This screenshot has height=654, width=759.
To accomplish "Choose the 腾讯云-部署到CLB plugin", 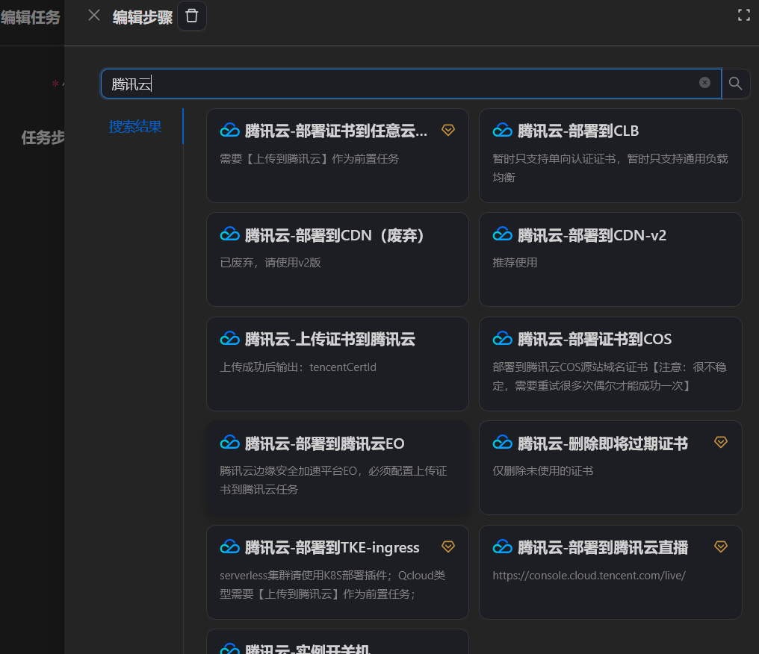I will point(610,155).
